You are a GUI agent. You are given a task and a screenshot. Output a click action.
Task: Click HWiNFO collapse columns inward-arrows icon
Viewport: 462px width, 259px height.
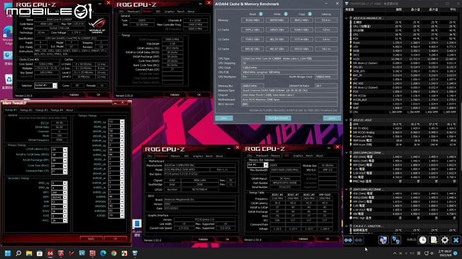tap(359, 240)
